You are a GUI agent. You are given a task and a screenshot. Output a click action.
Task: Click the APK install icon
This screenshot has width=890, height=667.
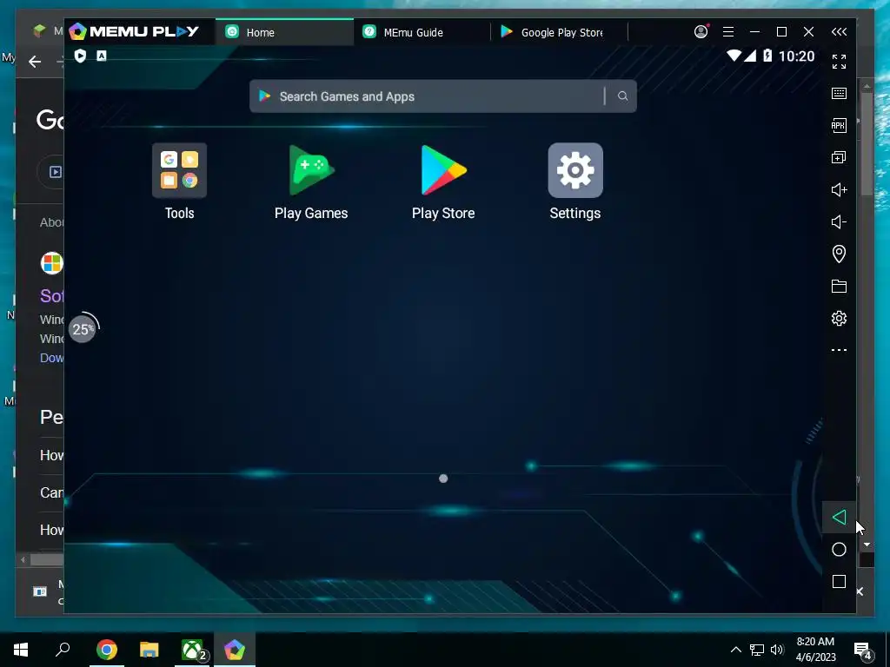839,125
